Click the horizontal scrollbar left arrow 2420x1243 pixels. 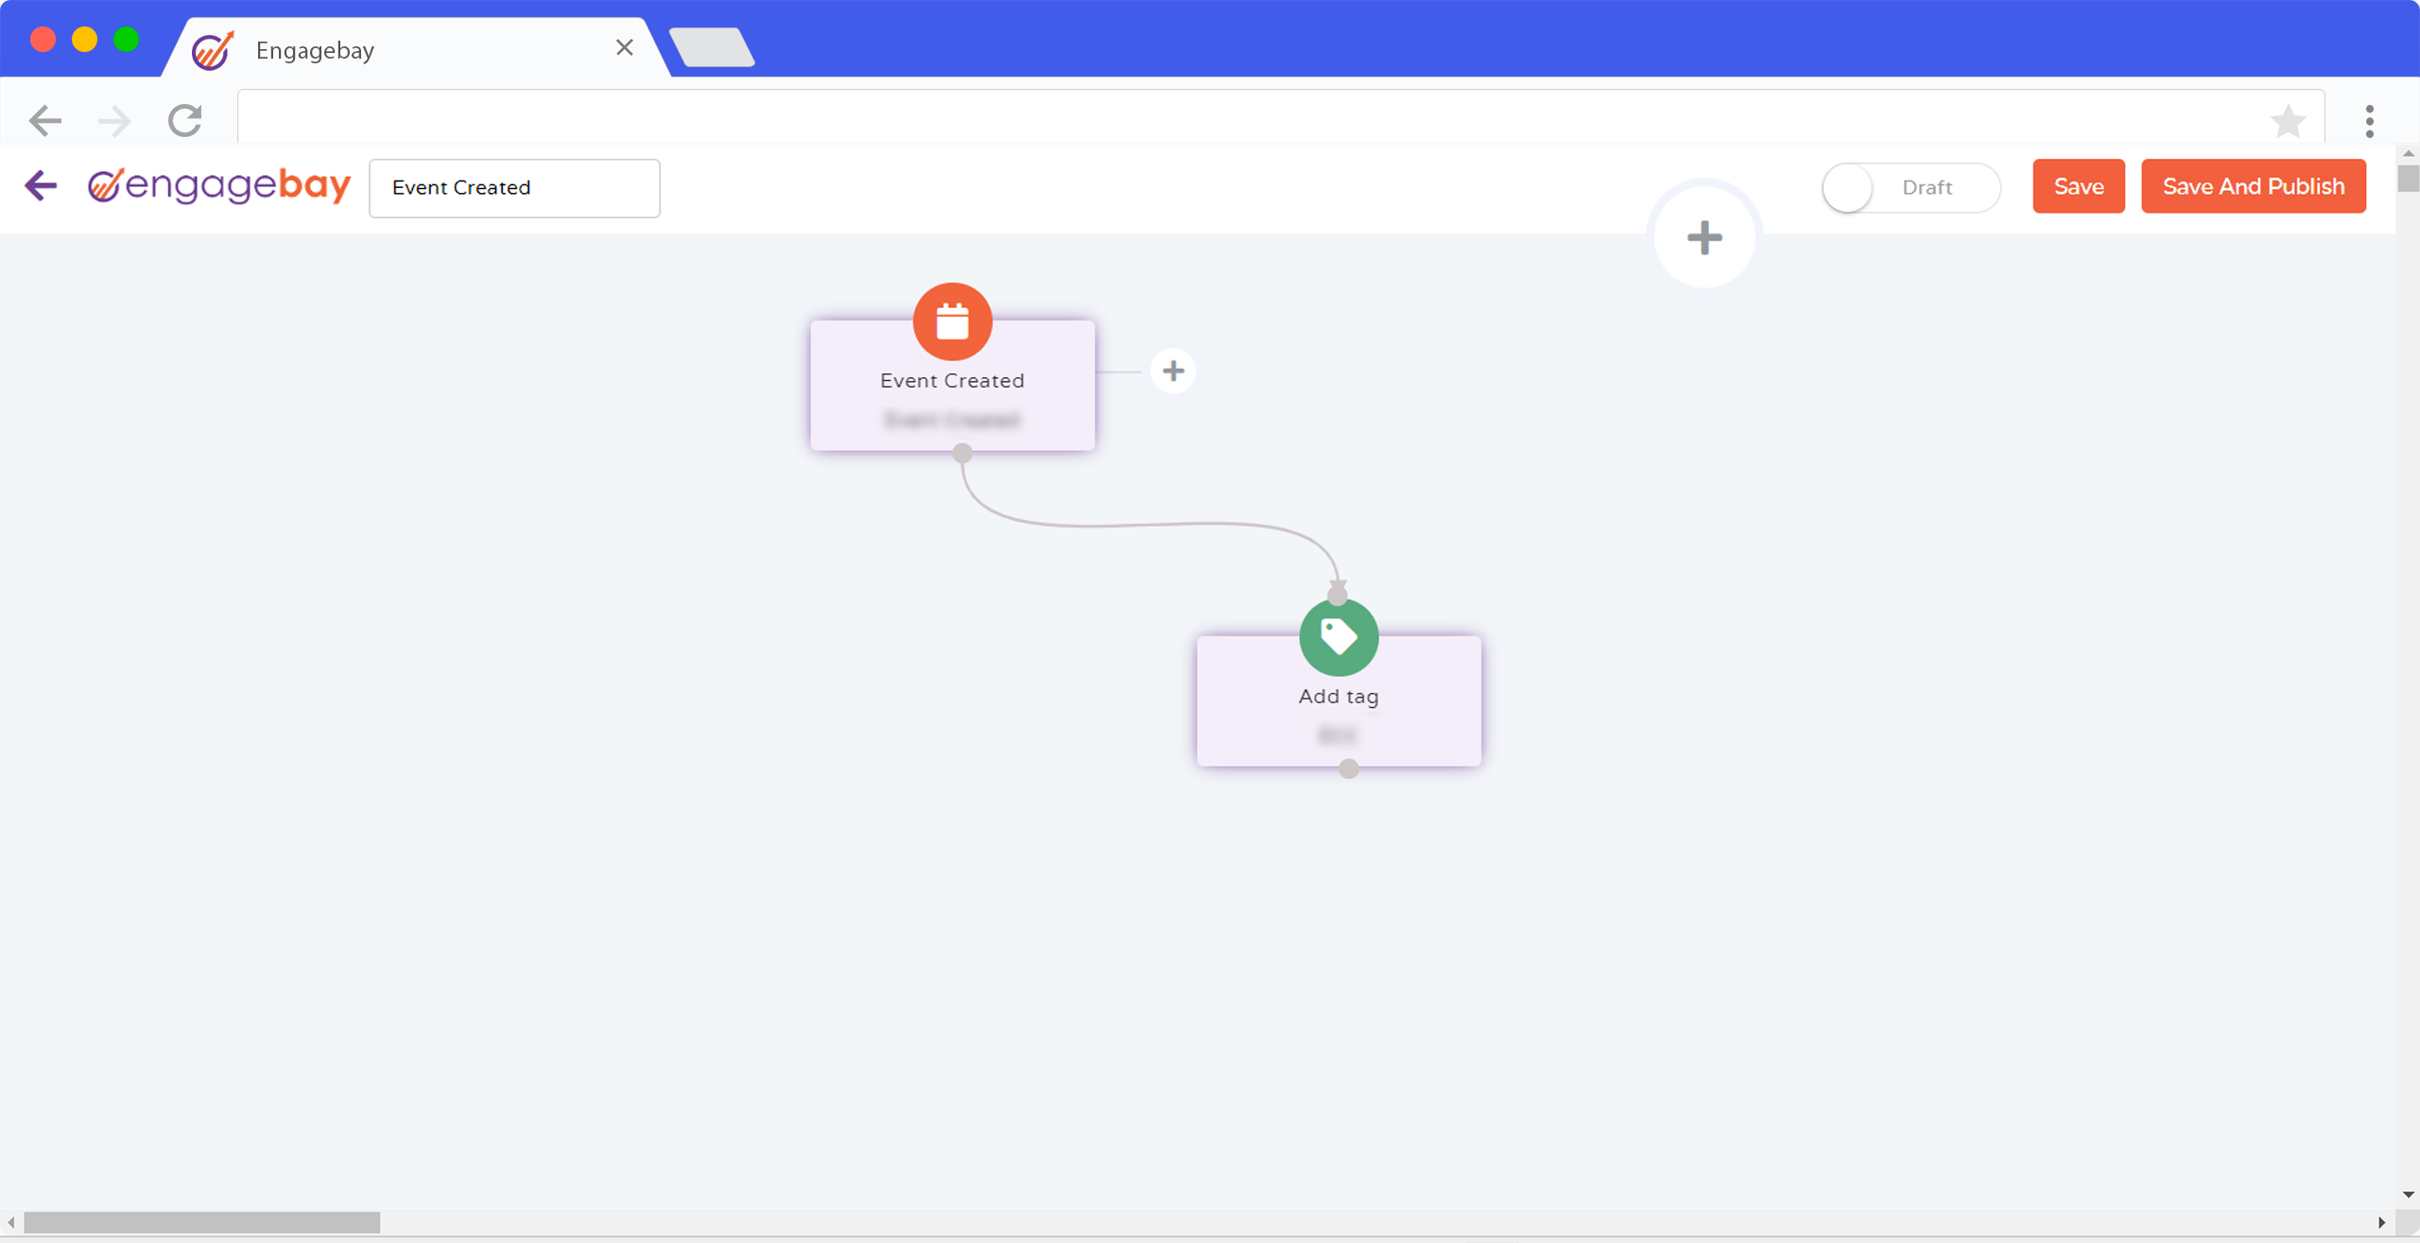pos(11,1222)
